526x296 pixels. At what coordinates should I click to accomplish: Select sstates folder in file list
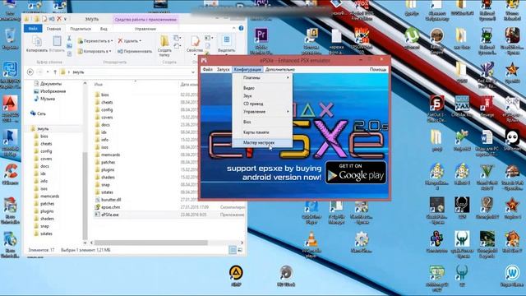107,192
